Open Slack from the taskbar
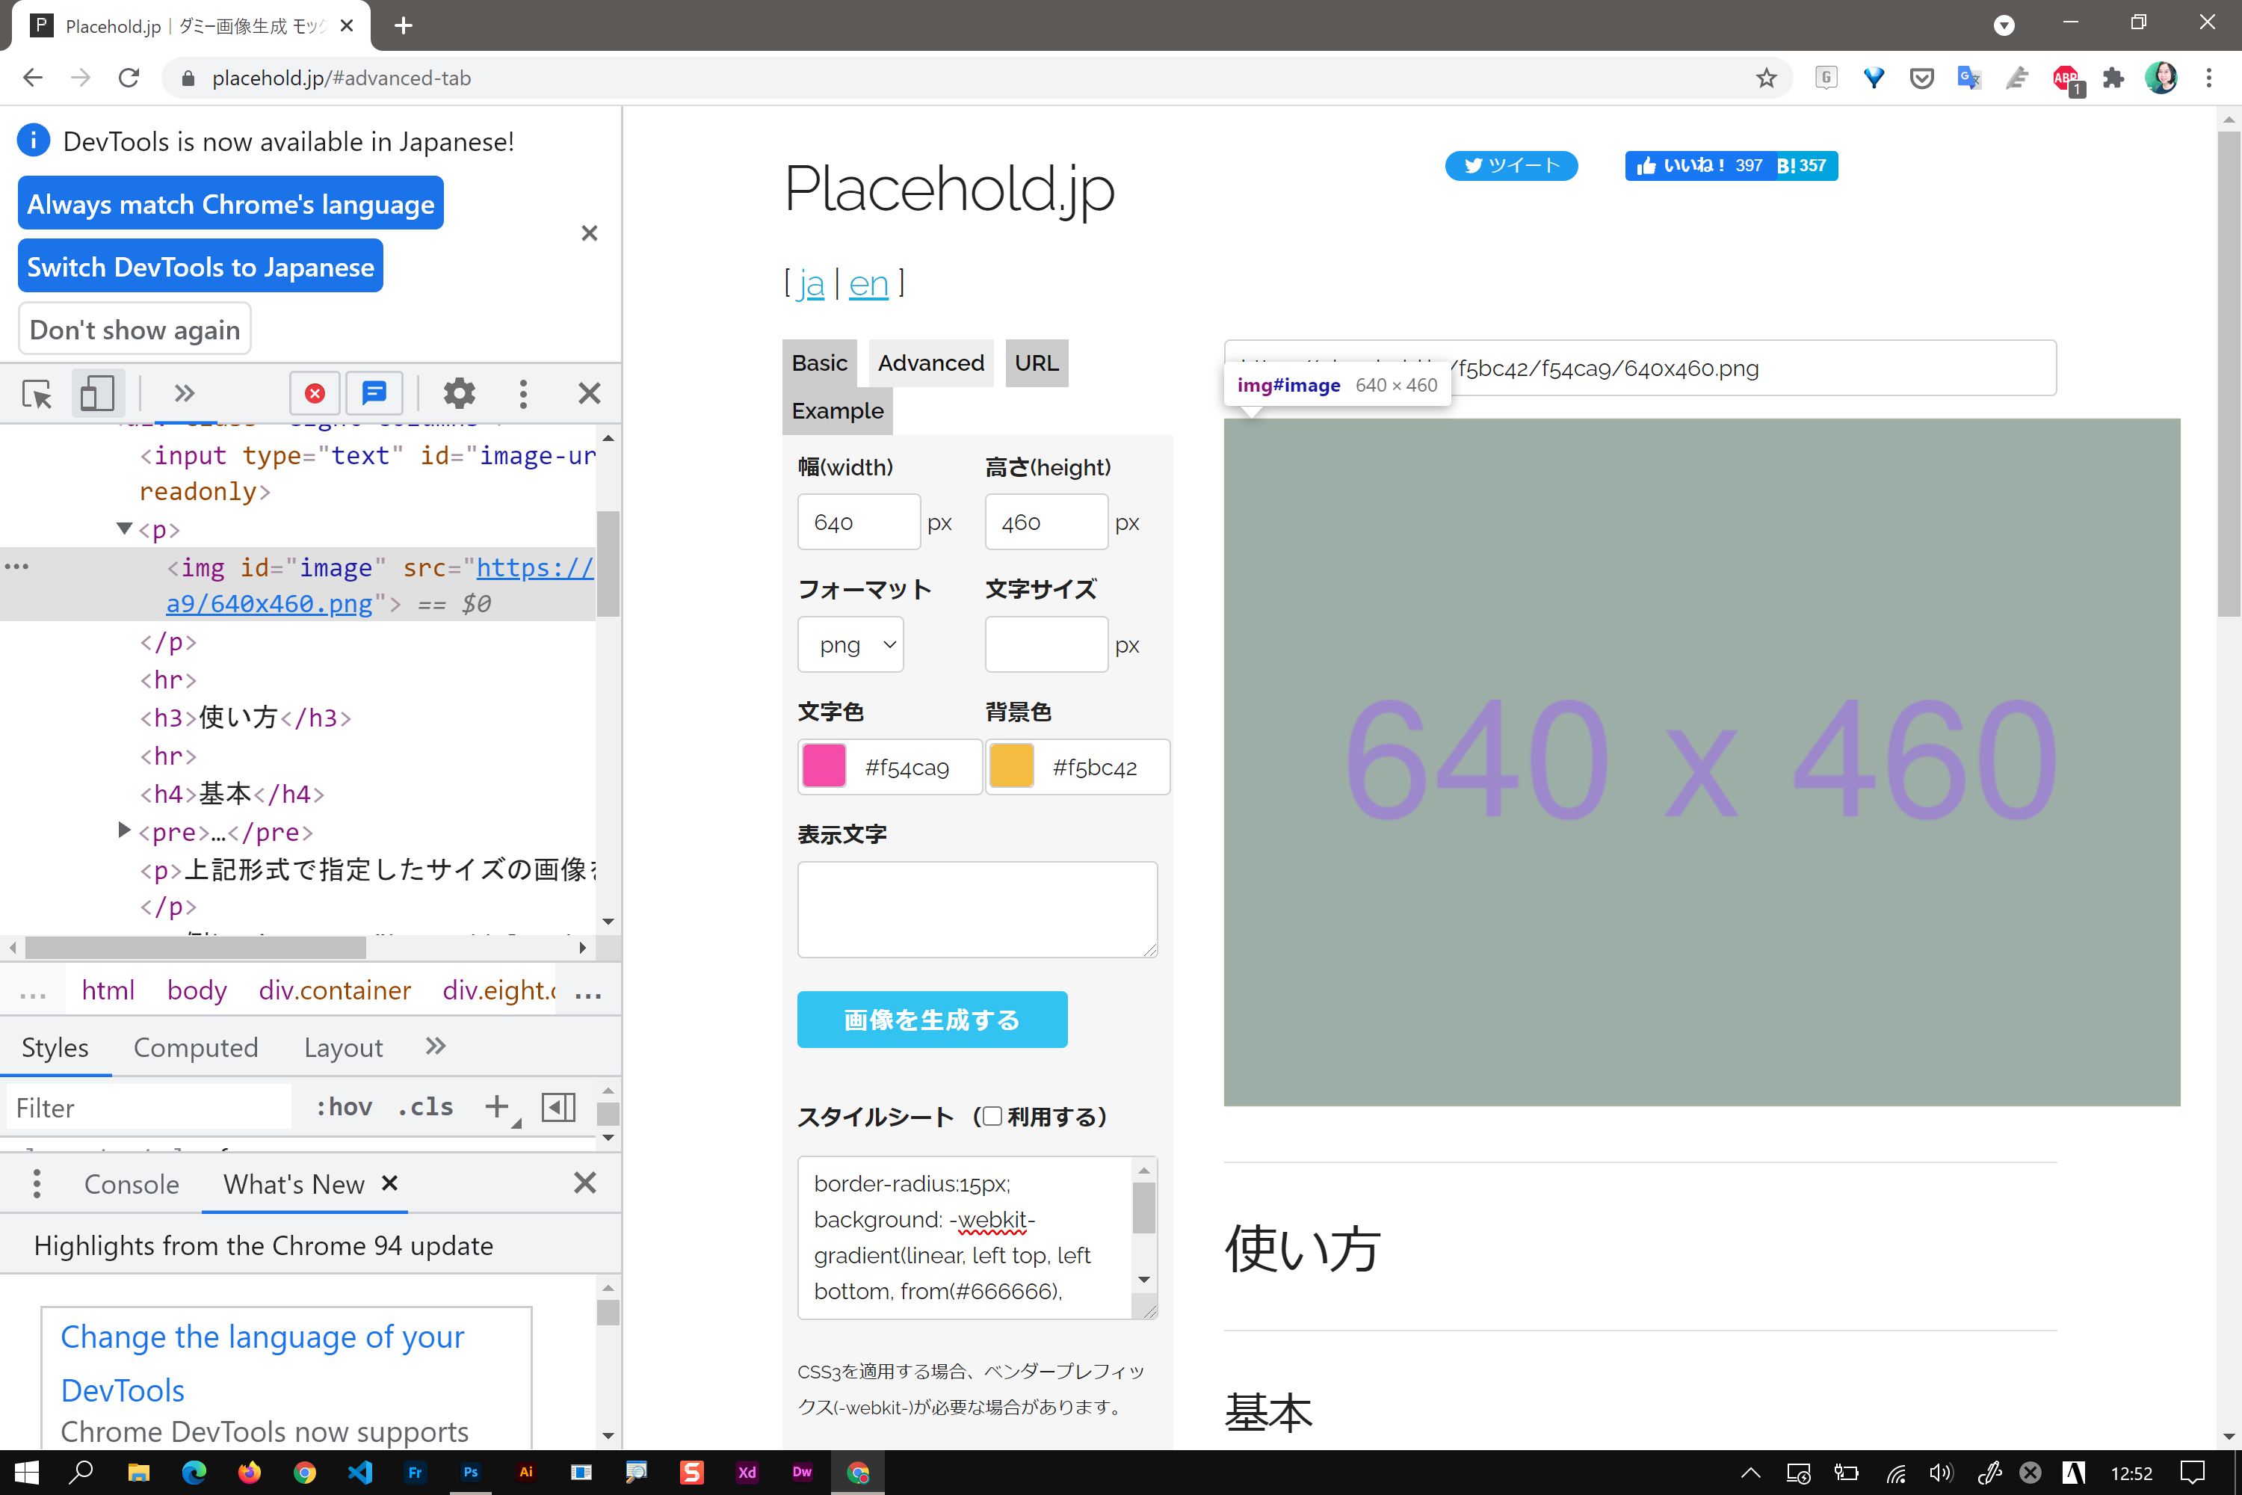The height and width of the screenshot is (1495, 2242). 691,1472
